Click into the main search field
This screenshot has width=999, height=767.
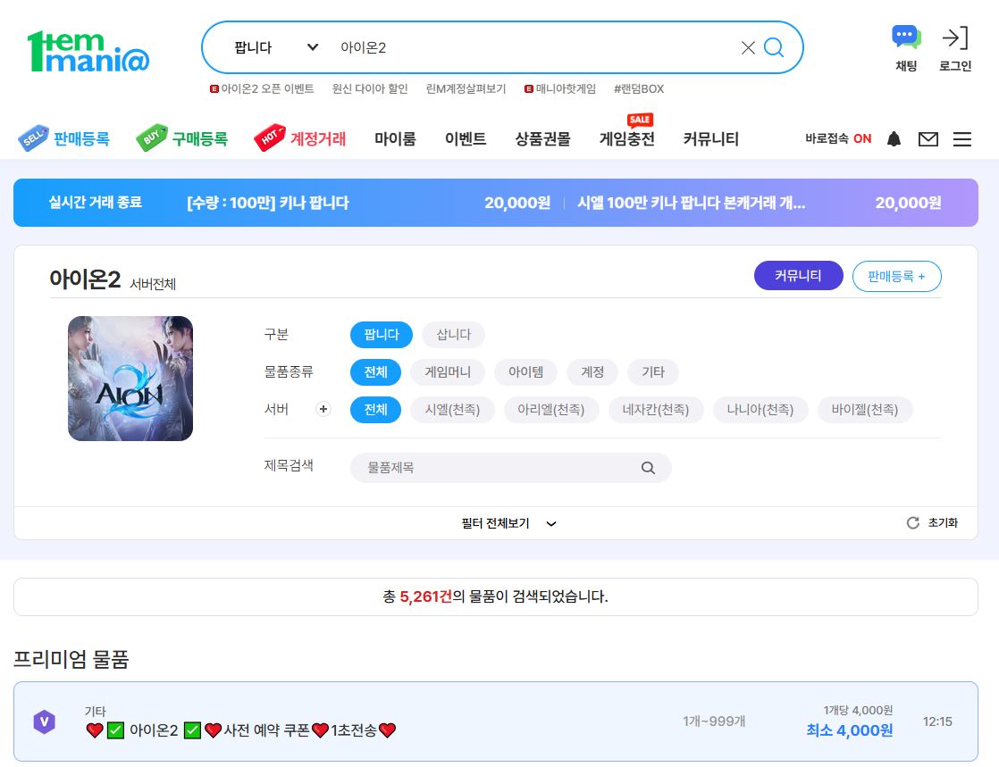535,47
